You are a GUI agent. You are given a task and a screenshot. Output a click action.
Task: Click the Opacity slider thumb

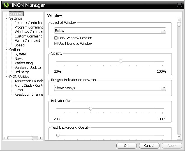pos(121,61)
